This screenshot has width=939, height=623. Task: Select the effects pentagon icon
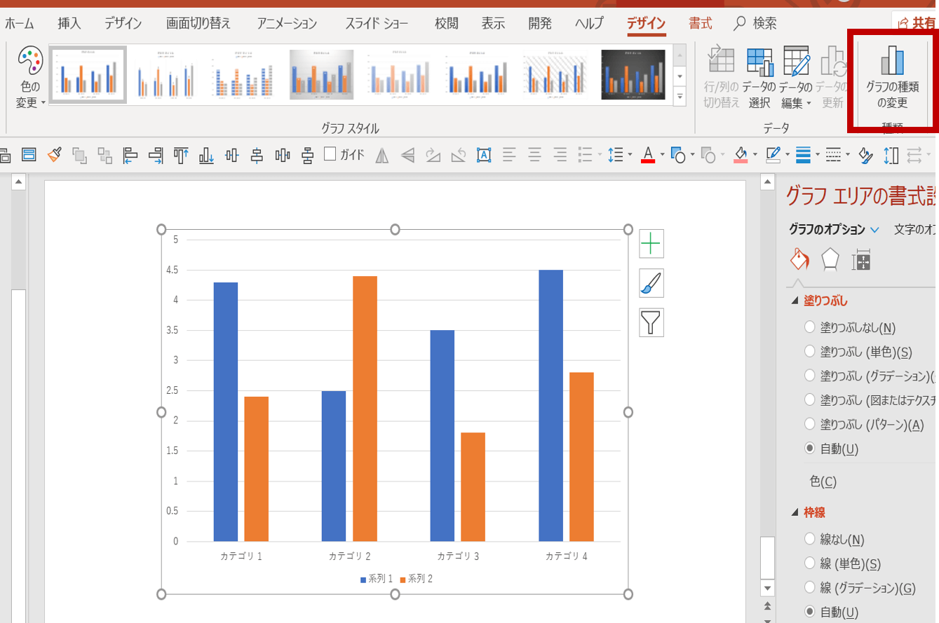coord(830,260)
